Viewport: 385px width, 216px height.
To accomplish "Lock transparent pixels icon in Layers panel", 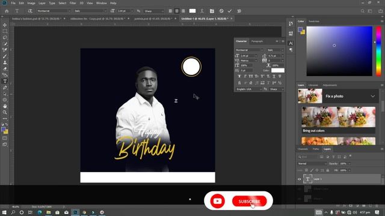I will pos(306,170).
